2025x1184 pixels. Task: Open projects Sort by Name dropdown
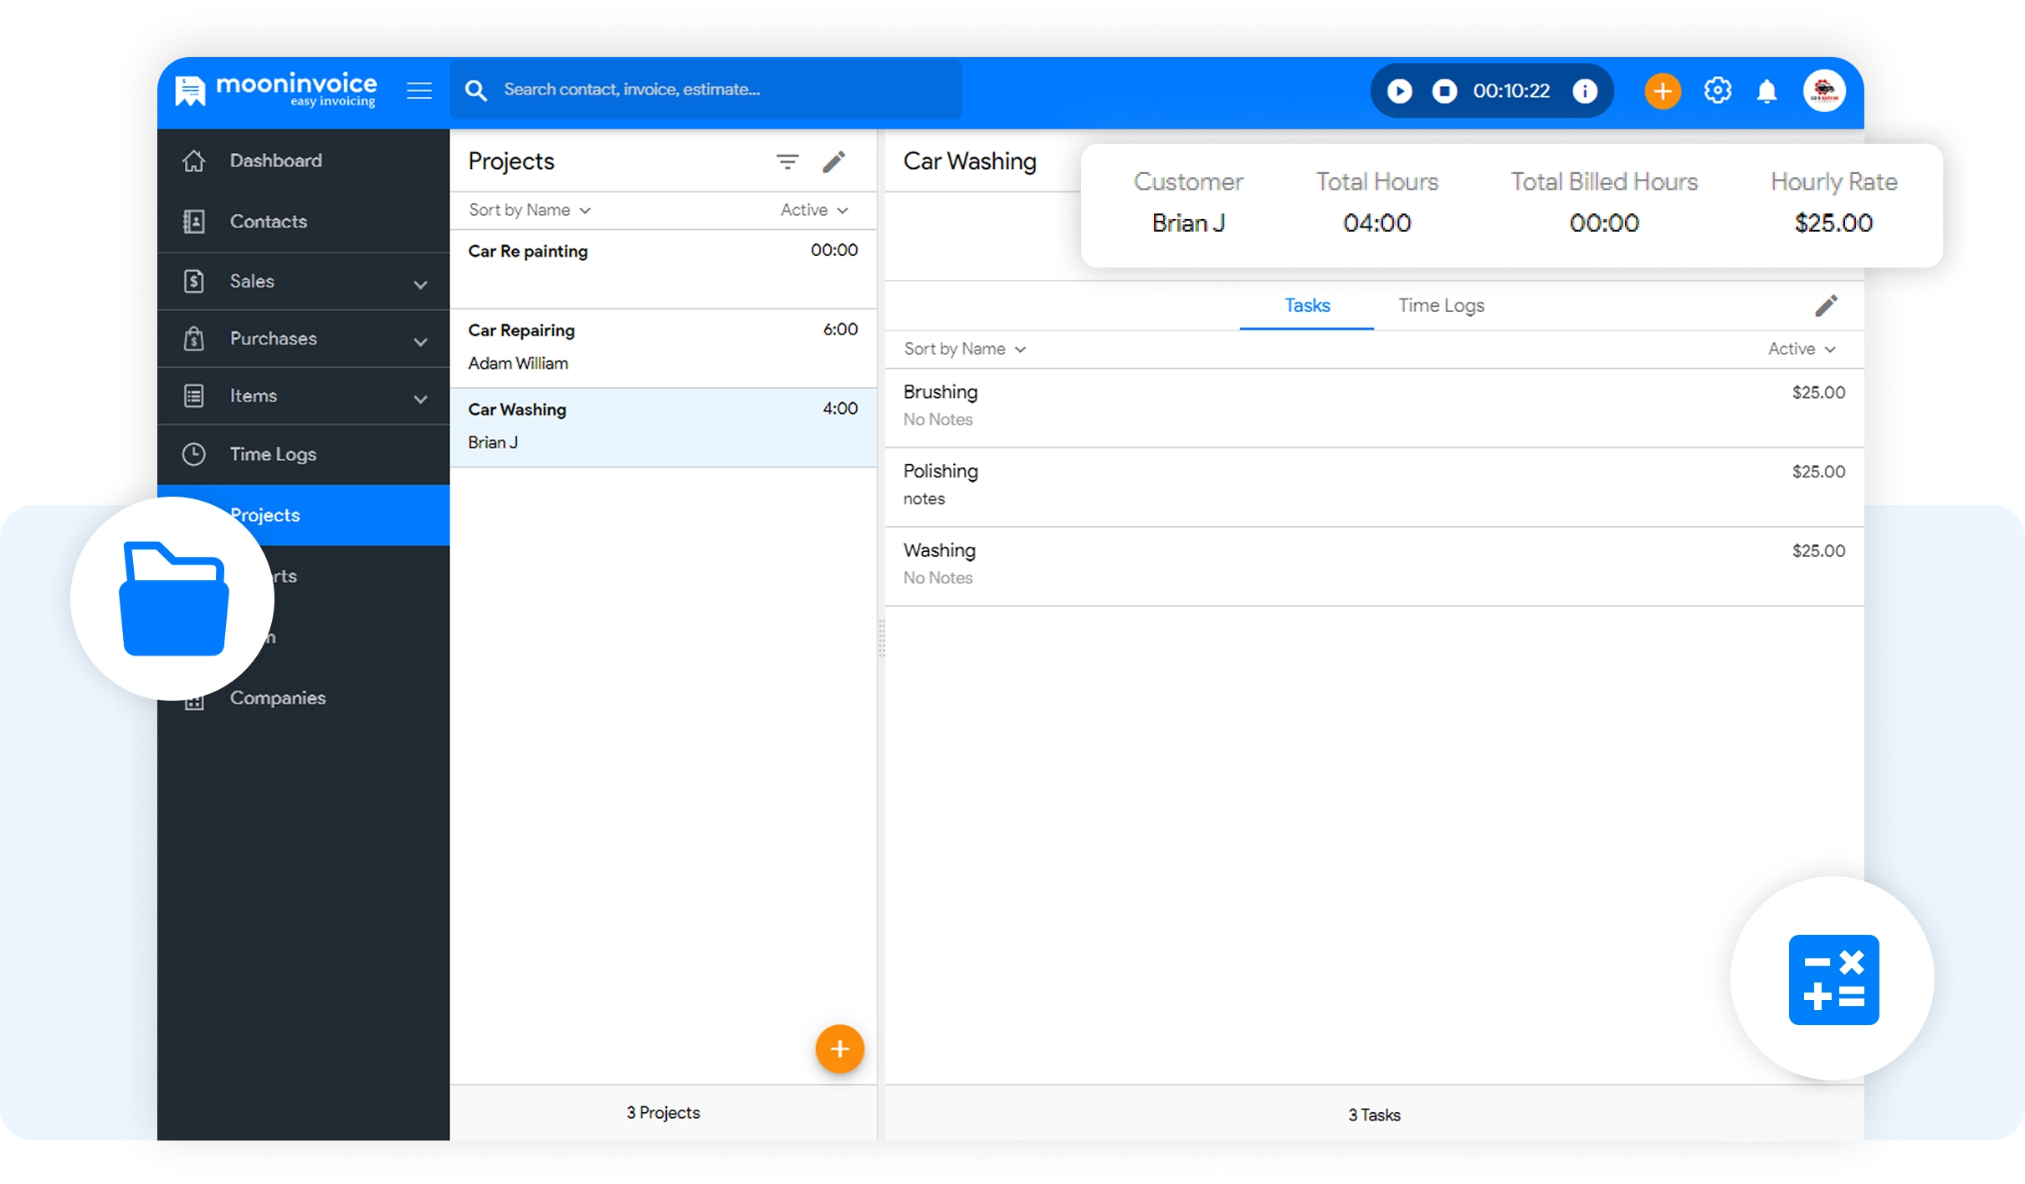coord(529,210)
